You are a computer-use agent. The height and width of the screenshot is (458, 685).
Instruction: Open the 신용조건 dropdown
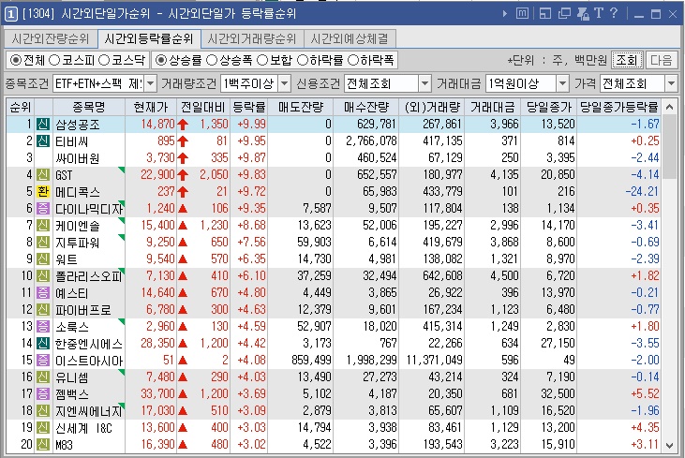424,83
